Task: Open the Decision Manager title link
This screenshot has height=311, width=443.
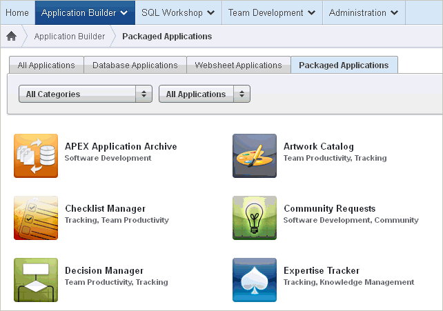Action: pyautogui.click(x=104, y=270)
